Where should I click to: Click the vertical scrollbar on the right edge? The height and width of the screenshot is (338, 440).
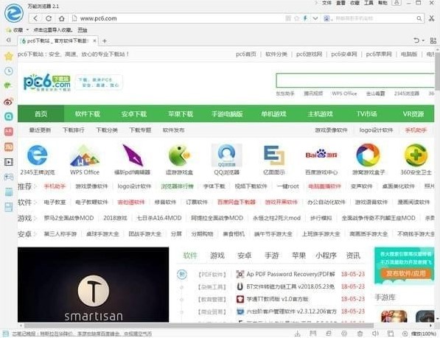coord(437,71)
